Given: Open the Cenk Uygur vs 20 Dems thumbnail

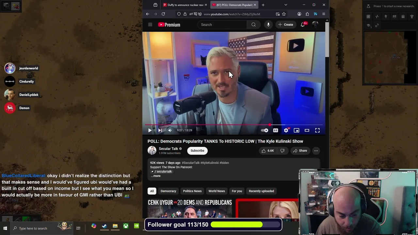Looking at the screenshot, I should (190, 208).
